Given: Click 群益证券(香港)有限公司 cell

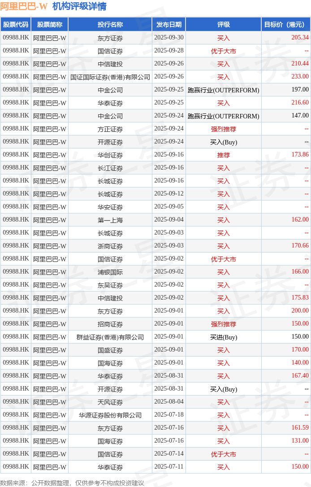Looking at the screenshot, I should point(110,337).
